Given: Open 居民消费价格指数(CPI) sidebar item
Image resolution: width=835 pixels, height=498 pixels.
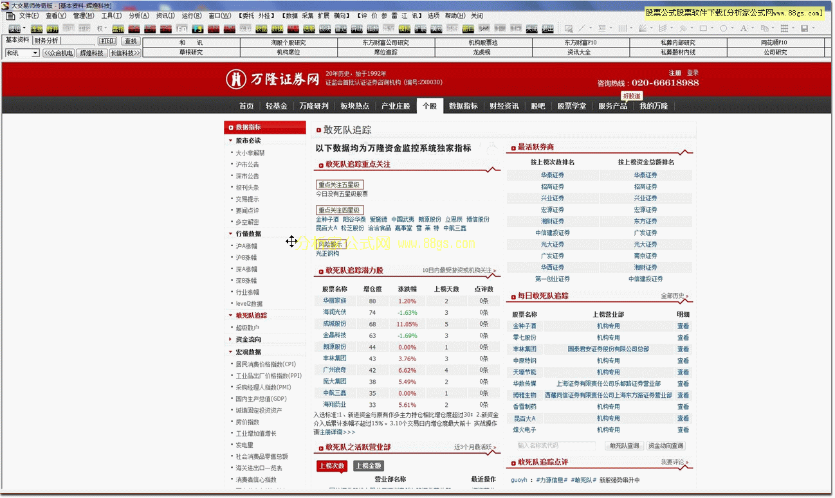Looking at the screenshot, I should [x=266, y=364].
